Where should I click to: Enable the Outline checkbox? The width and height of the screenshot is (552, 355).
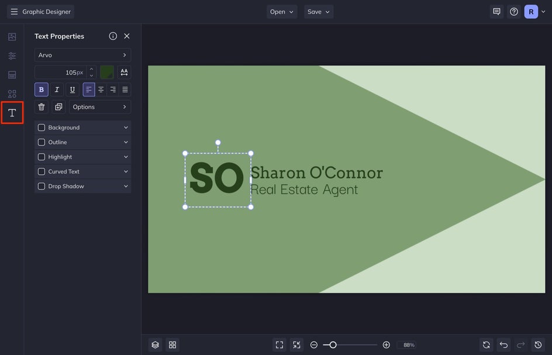pyautogui.click(x=42, y=142)
